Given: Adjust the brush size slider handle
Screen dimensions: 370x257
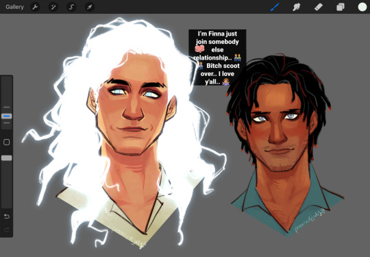Looking at the screenshot, I should [7, 116].
